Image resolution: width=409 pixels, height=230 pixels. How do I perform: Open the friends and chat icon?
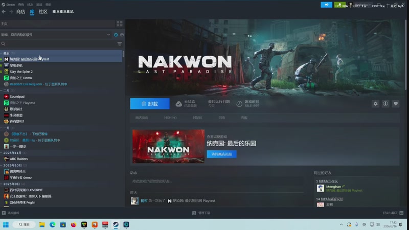point(401,213)
